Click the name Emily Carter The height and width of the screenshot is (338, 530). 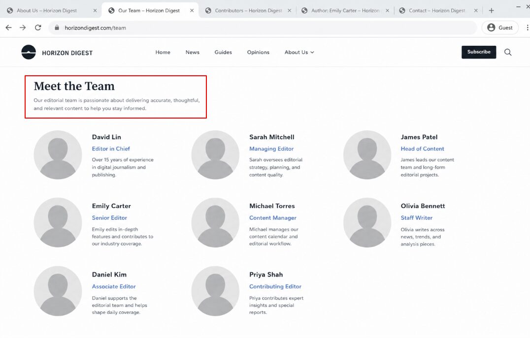coord(111,206)
